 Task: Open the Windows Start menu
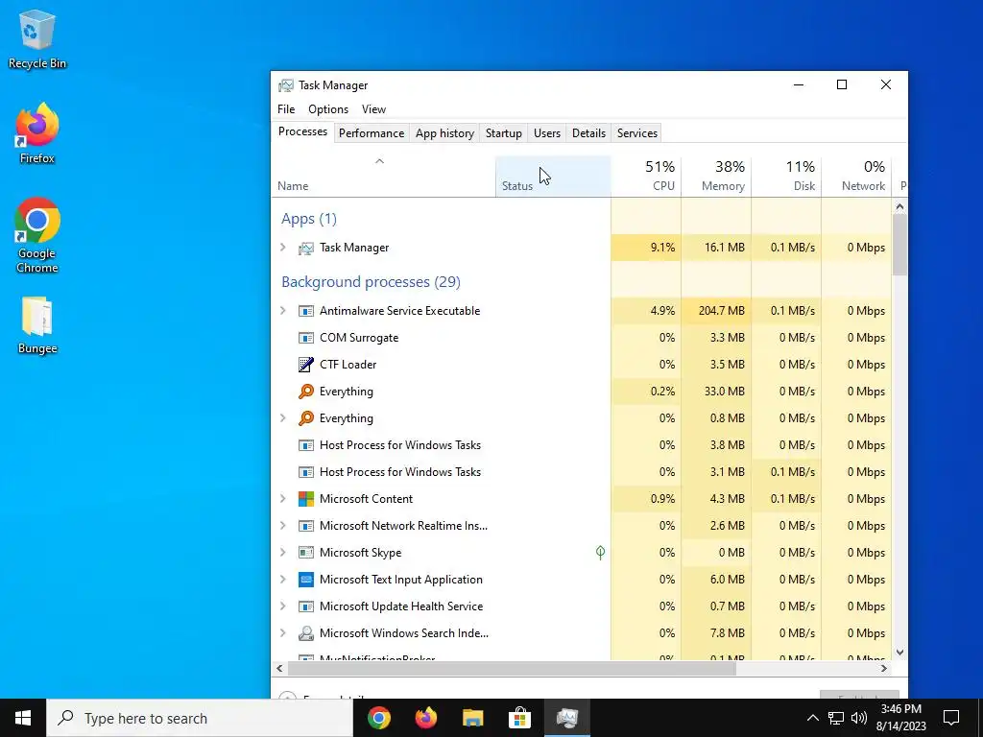coord(23,718)
